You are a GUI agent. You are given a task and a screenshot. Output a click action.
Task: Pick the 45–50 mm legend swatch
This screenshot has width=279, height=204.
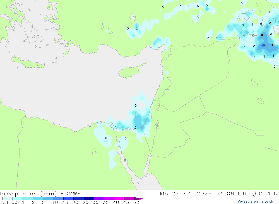[129, 198]
